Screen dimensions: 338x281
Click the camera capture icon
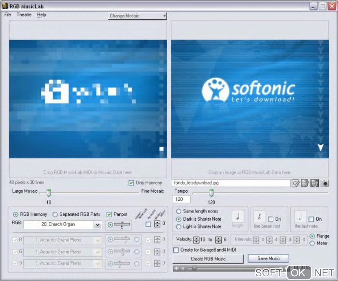[324, 183]
